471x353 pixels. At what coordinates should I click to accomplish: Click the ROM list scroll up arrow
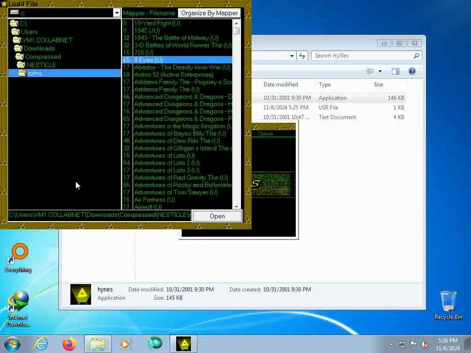236,23
